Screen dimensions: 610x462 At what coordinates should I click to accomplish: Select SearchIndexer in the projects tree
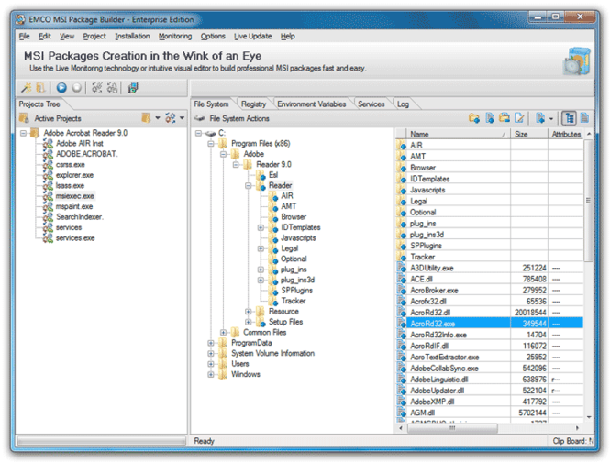click(x=80, y=217)
